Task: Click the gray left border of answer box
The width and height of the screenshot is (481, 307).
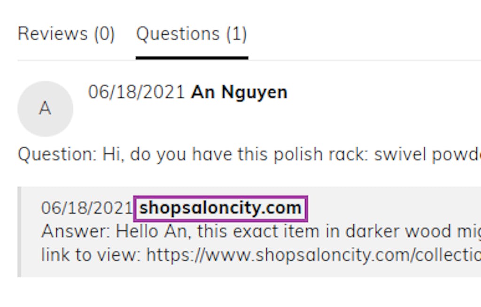Action: point(19,231)
